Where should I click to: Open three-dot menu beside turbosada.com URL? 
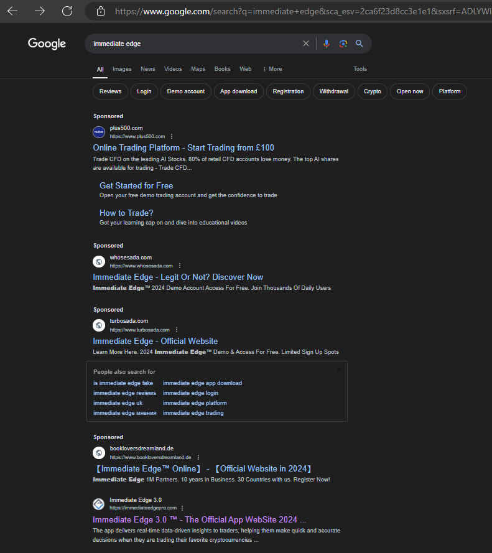point(177,330)
